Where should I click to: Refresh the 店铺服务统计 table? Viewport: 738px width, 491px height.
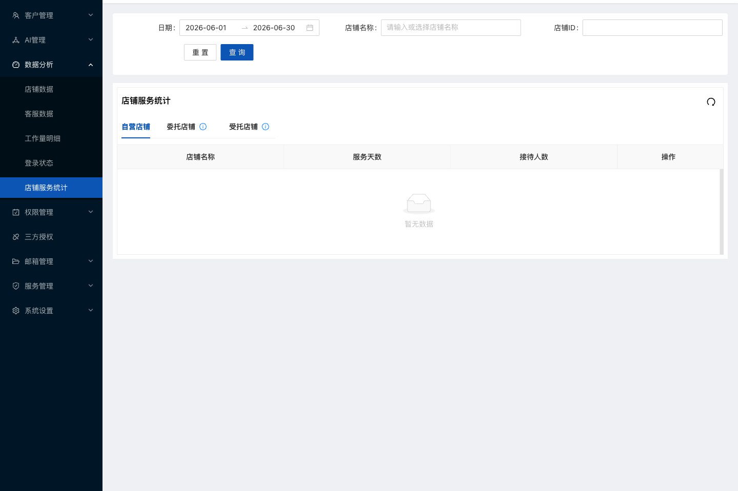[711, 101]
